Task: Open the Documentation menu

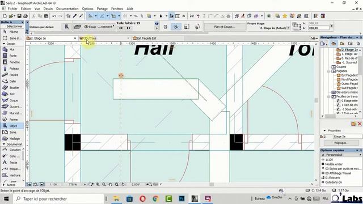Action: [67, 9]
